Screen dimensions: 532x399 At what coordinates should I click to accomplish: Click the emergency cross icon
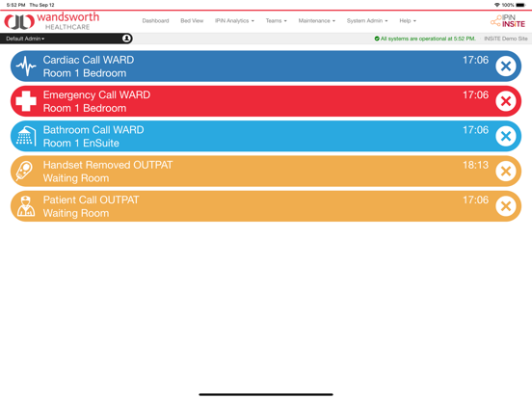[26, 101]
